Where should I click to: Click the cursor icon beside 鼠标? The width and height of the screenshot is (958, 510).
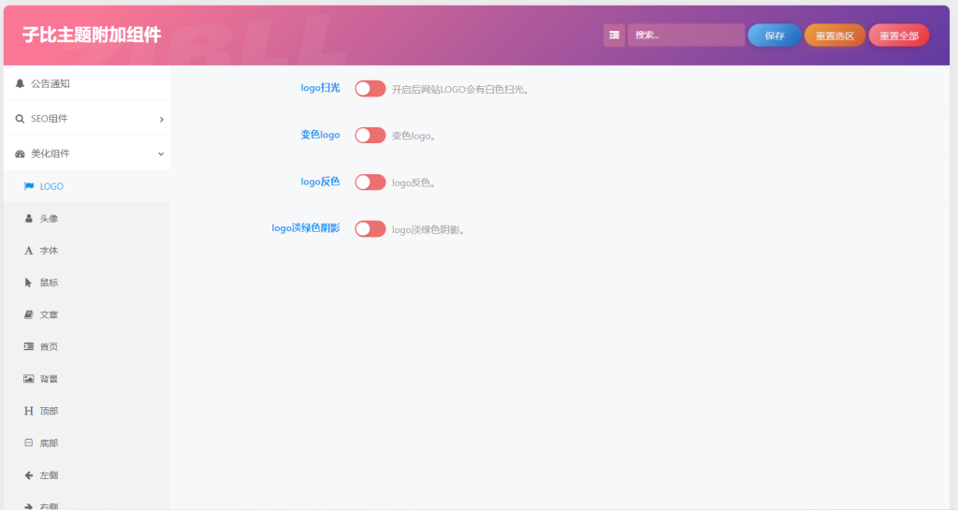coord(29,283)
